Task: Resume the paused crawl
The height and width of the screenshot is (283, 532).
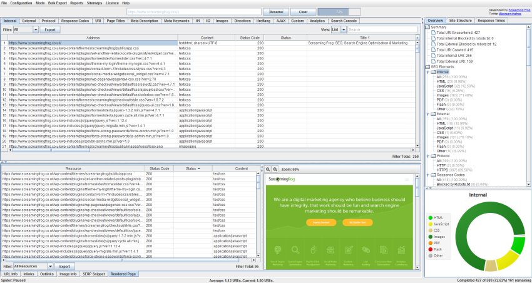Action: [276, 12]
